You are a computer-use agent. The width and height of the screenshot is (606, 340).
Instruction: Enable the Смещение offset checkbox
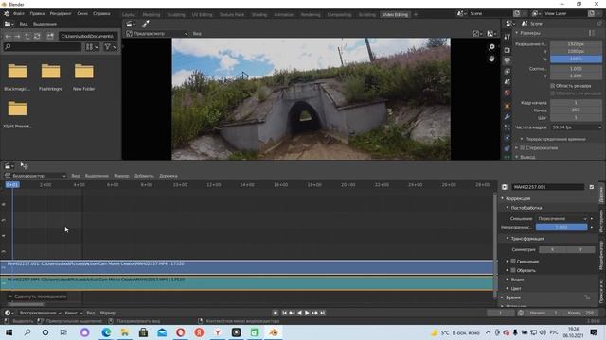pyautogui.click(x=513, y=262)
